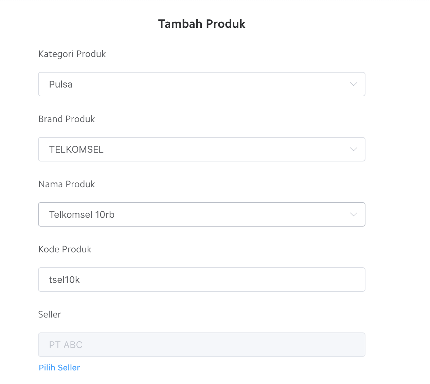Click the Seller label
The image size is (430, 384).
(x=50, y=314)
